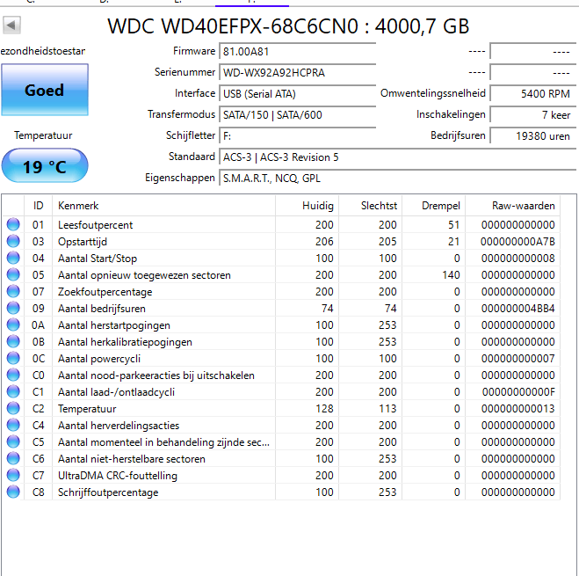Screen dimensions: 579x576
Task: Click the Huidig value 206
Action: pos(324,242)
